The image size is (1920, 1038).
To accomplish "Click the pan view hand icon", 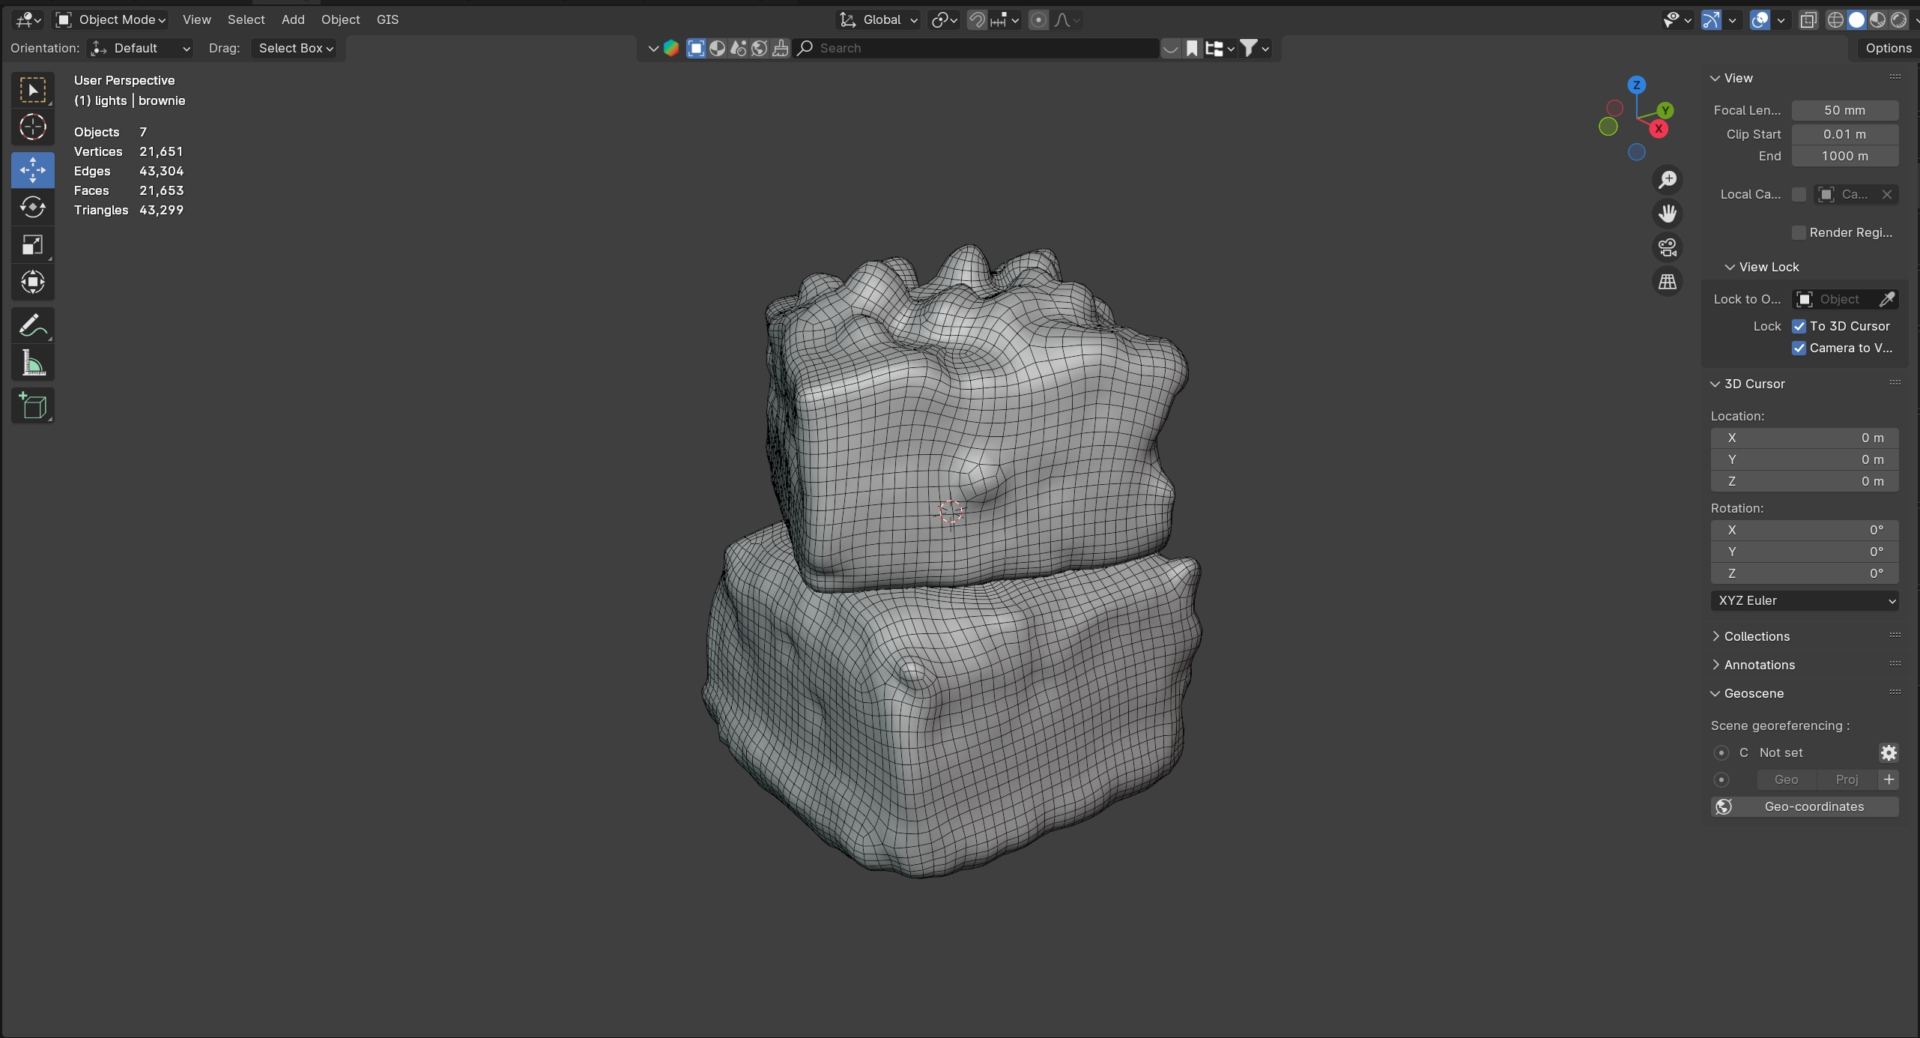I will (1668, 214).
